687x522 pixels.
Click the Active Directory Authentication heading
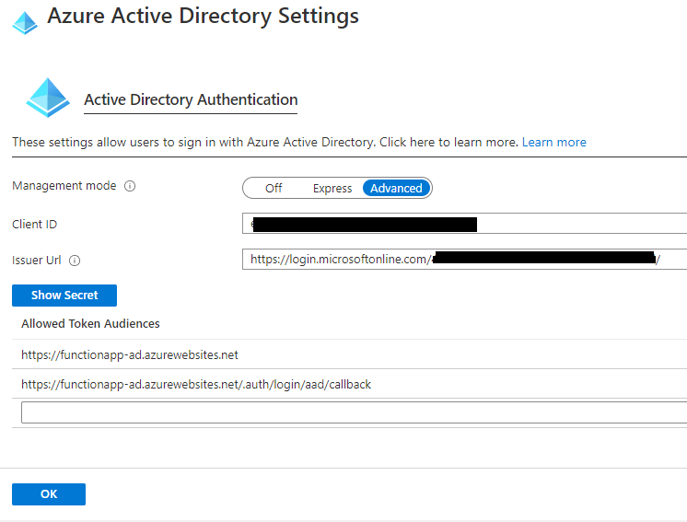click(191, 99)
